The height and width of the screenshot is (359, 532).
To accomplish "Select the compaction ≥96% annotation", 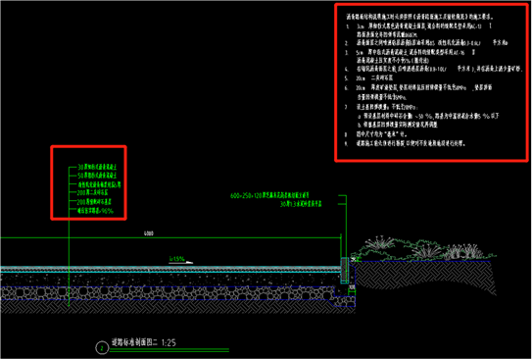I will tap(95, 211).
